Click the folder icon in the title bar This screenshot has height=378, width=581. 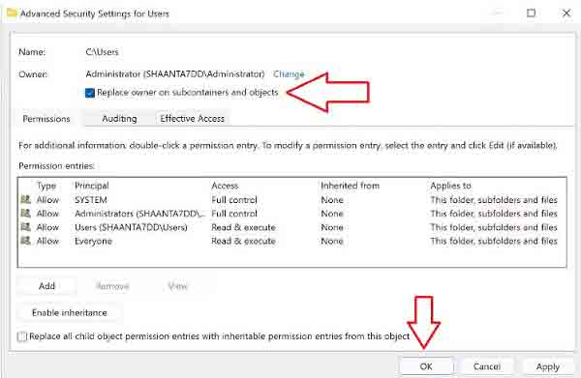click(12, 14)
